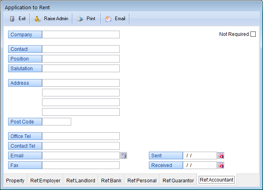Click the Email toolbar label
This screenshot has width=263, height=190.
120,19
